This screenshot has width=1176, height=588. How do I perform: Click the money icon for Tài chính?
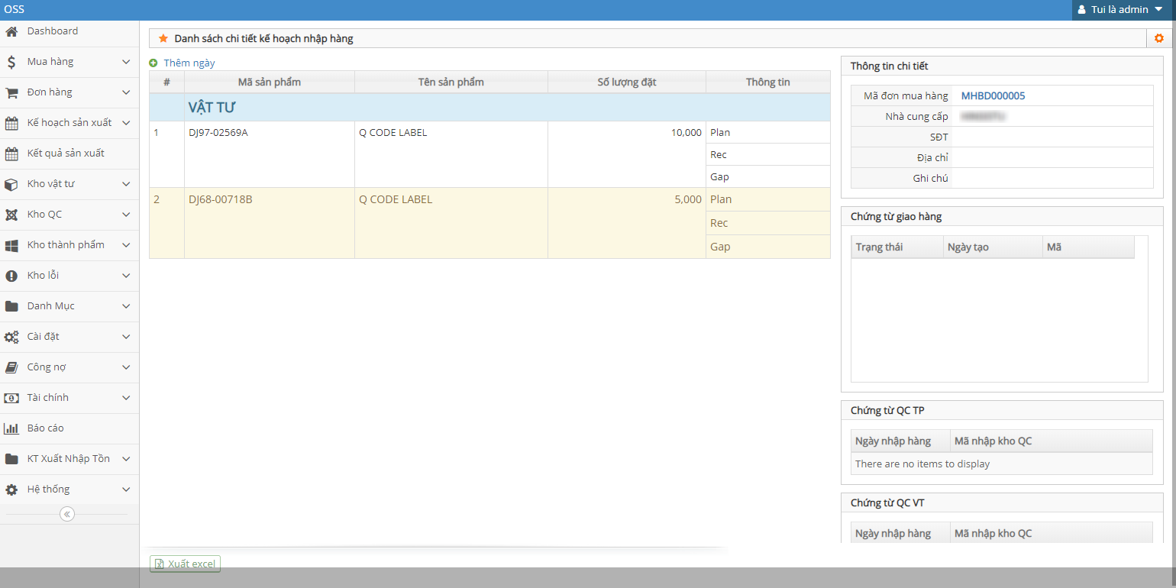click(x=11, y=398)
